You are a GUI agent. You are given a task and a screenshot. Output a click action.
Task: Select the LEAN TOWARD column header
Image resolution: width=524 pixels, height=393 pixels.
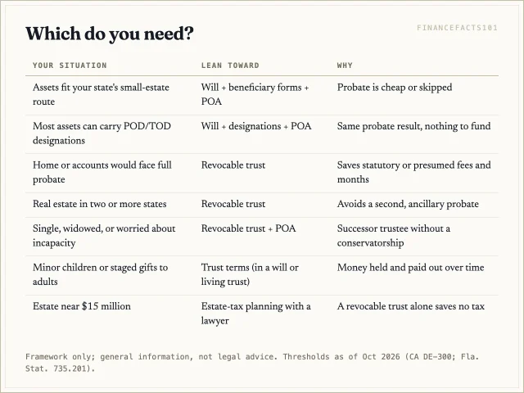tap(230, 65)
